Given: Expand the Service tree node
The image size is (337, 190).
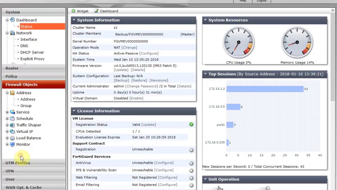Looking at the screenshot, I should pos(7,112).
